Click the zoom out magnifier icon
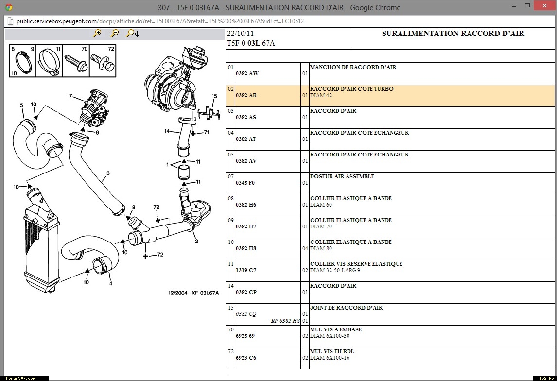 point(115,33)
